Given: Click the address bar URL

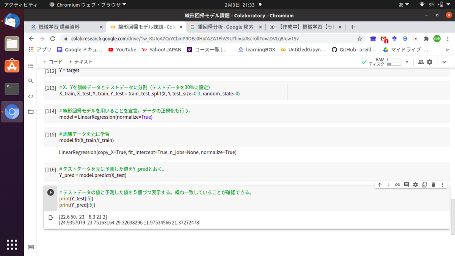Looking at the screenshot, I should click(x=185, y=39).
